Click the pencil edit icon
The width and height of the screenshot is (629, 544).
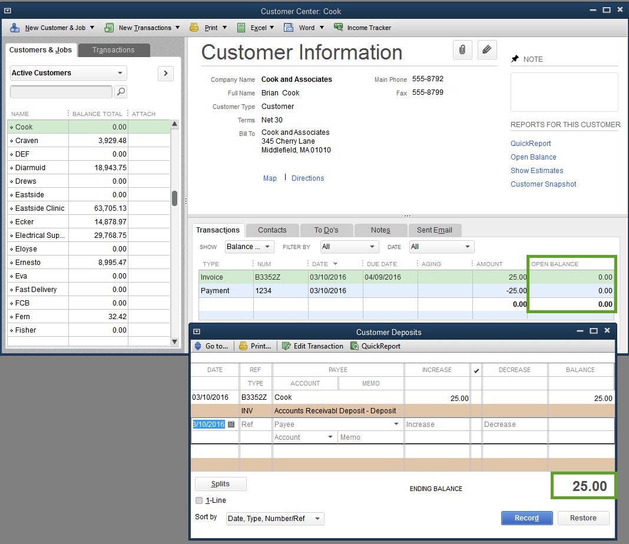[487, 49]
